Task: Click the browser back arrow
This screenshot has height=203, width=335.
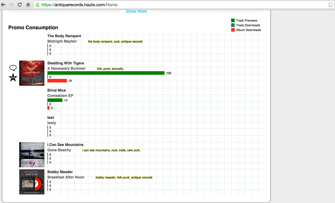Action: (3, 5)
